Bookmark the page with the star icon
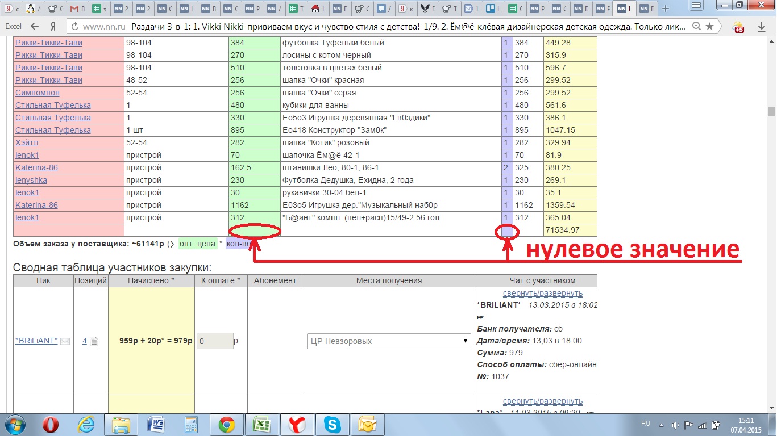 [709, 26]
